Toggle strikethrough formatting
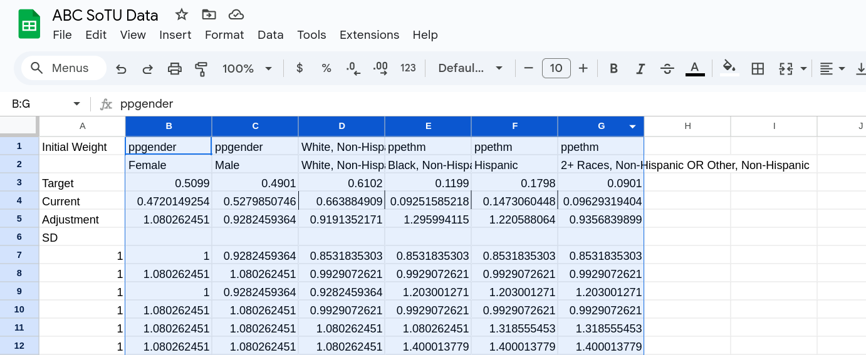The width and height of the screenshot is (866, 355). tap(667, 68)
